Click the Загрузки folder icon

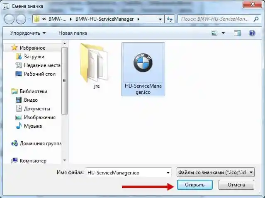[19, 57]
